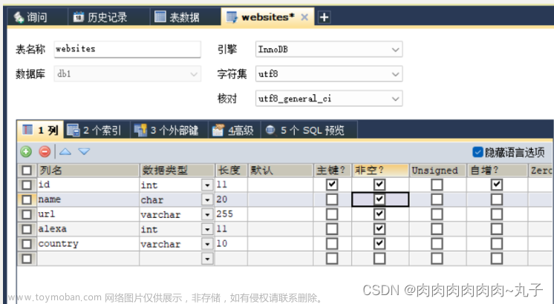Uncheck 非空 not-null for url
The width and height of the screenshot is (554, 304).
379,214
